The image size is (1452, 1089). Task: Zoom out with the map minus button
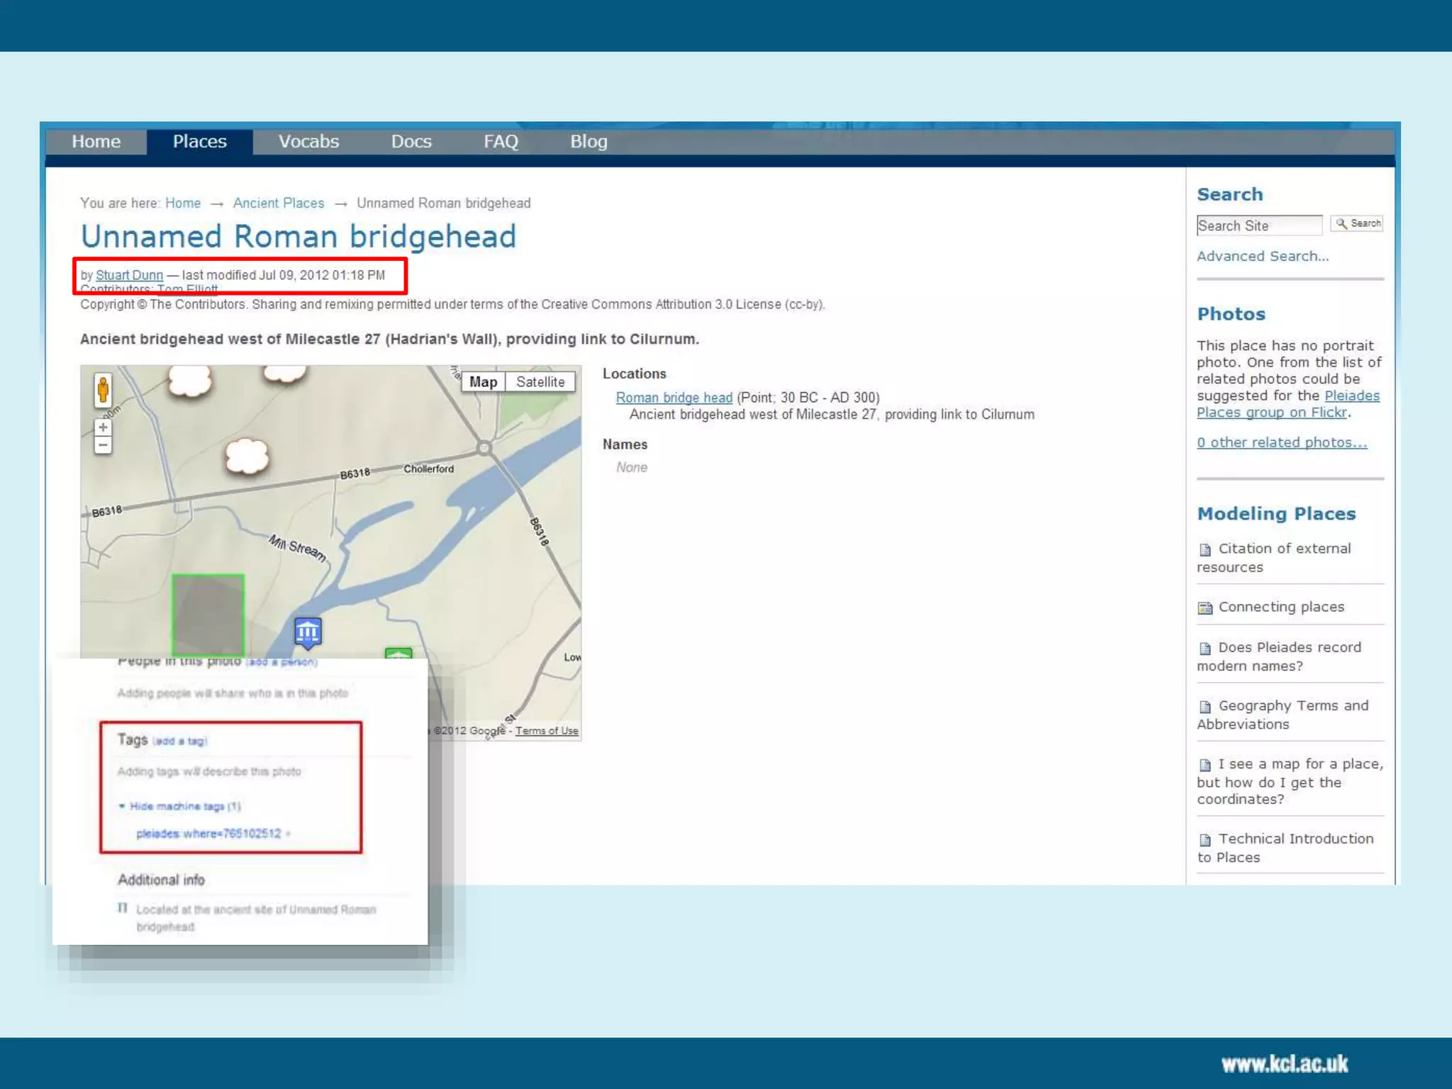click(104, 446)
